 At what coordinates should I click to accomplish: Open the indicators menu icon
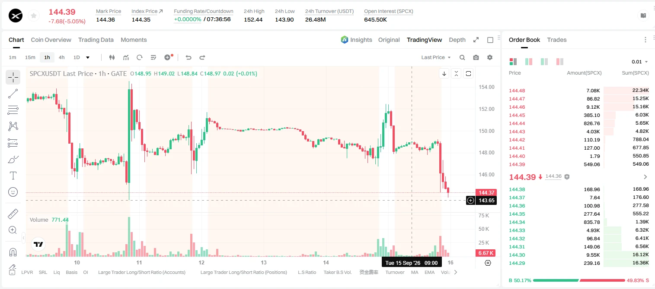pos(126,57)
